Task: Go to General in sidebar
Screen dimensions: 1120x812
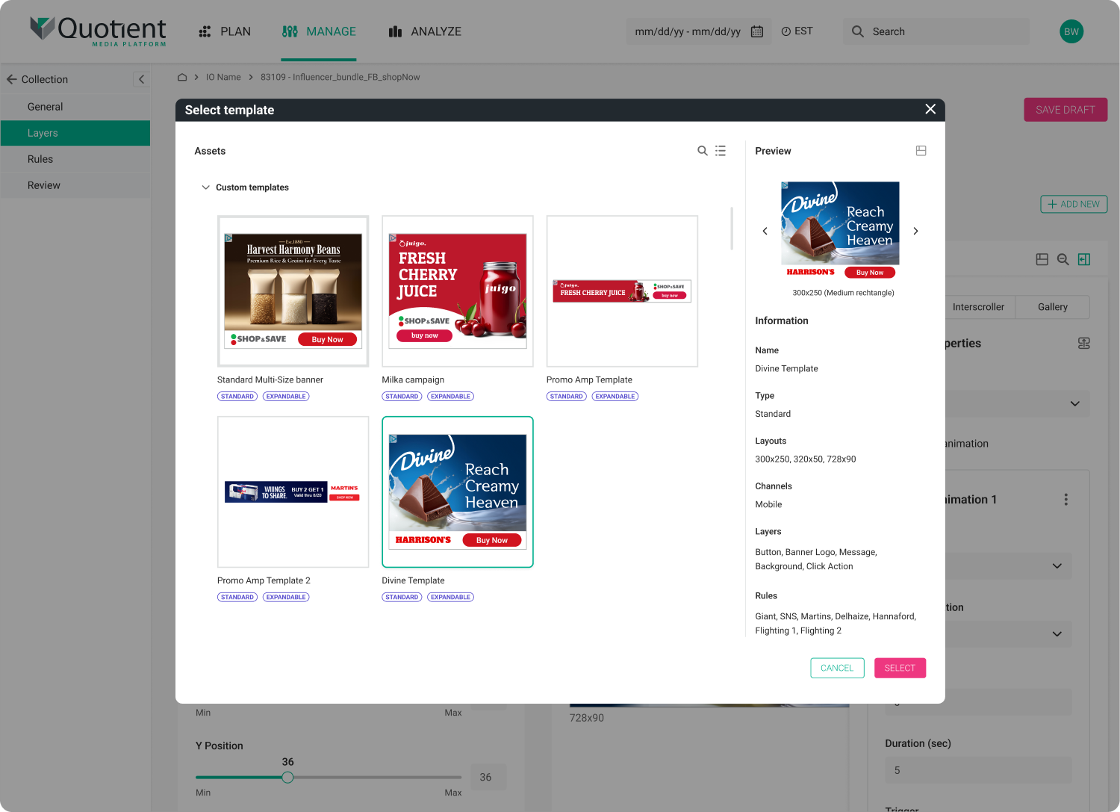Action: pos(75,107)
